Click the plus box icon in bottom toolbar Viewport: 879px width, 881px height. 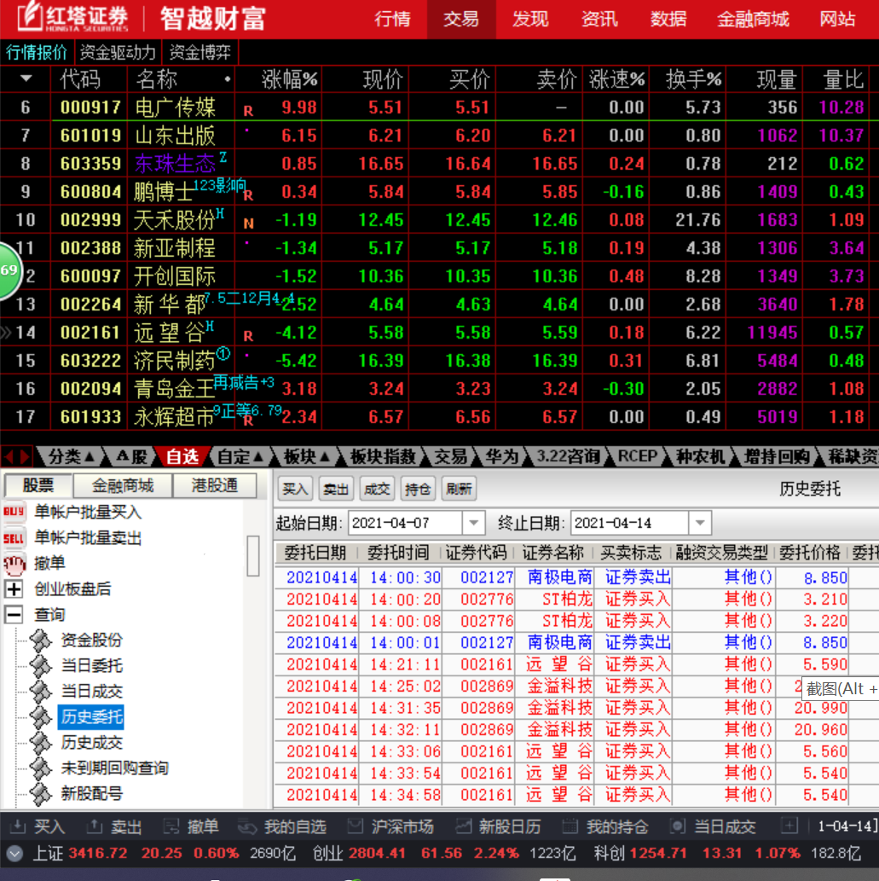(789, 826)
